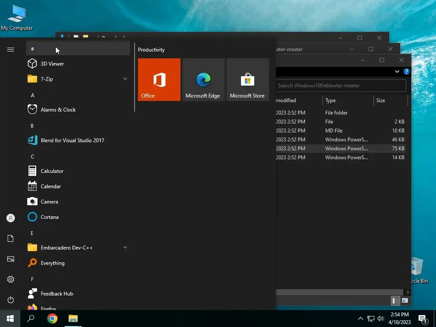This screenshot has width=436, height=327.
Task: Open the Calendar app
Action: [78, 186]
